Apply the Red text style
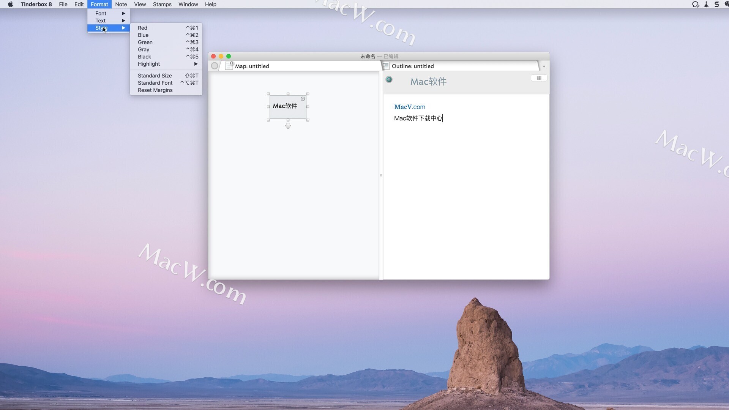This screenshot has width=729, height=410. point(166,28)
